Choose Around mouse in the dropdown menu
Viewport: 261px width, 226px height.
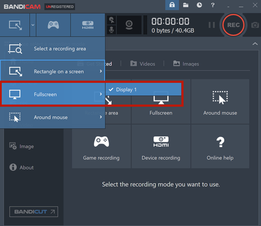53,117
